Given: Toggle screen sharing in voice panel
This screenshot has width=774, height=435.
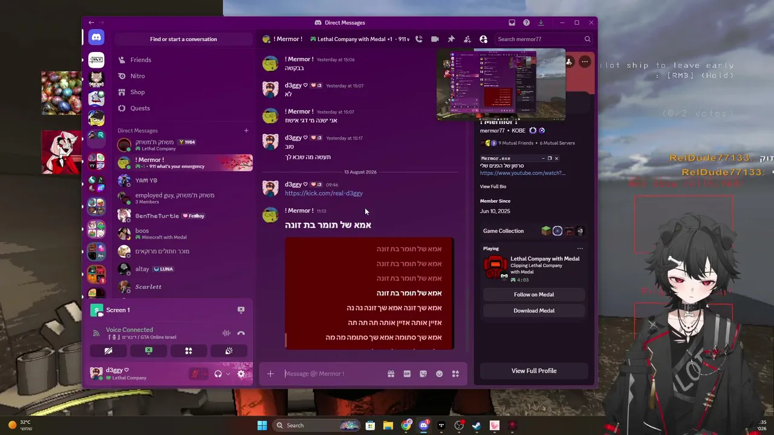Looking at the screenshot, I should coord(148,350).
